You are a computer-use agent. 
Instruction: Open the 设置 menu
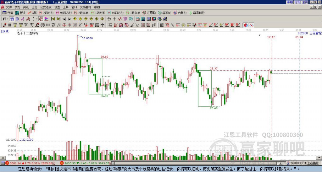(x=57, y=7)
